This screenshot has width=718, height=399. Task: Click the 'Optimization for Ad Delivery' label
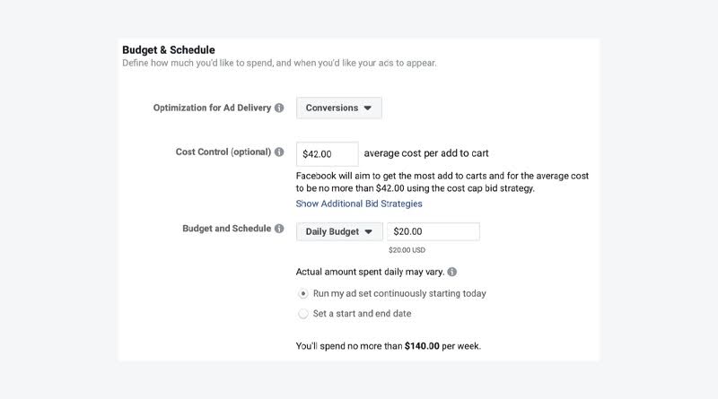tap(212, 108)
